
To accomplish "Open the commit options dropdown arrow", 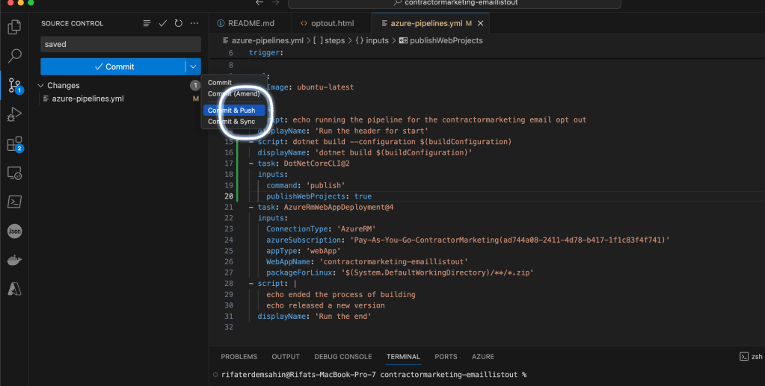I will point(193,66).
